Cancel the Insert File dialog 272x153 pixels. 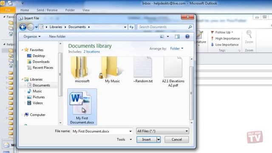click(177, 139)
